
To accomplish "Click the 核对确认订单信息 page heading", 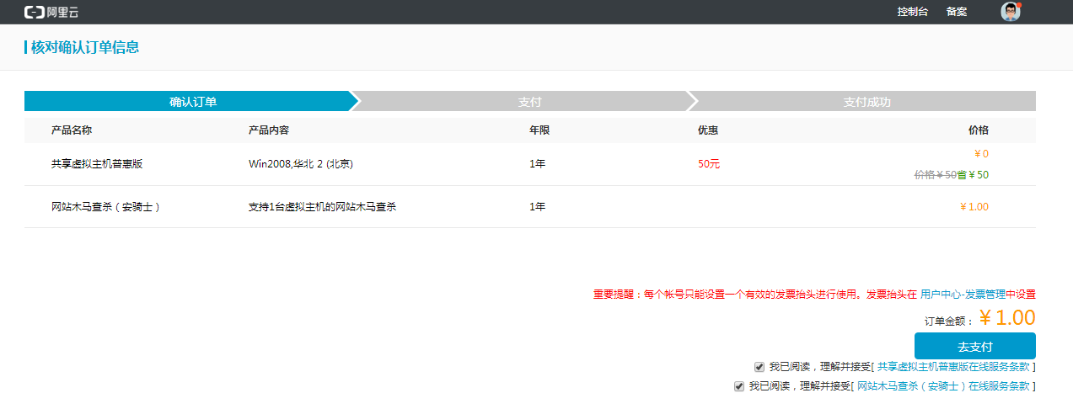I will 85,47.
